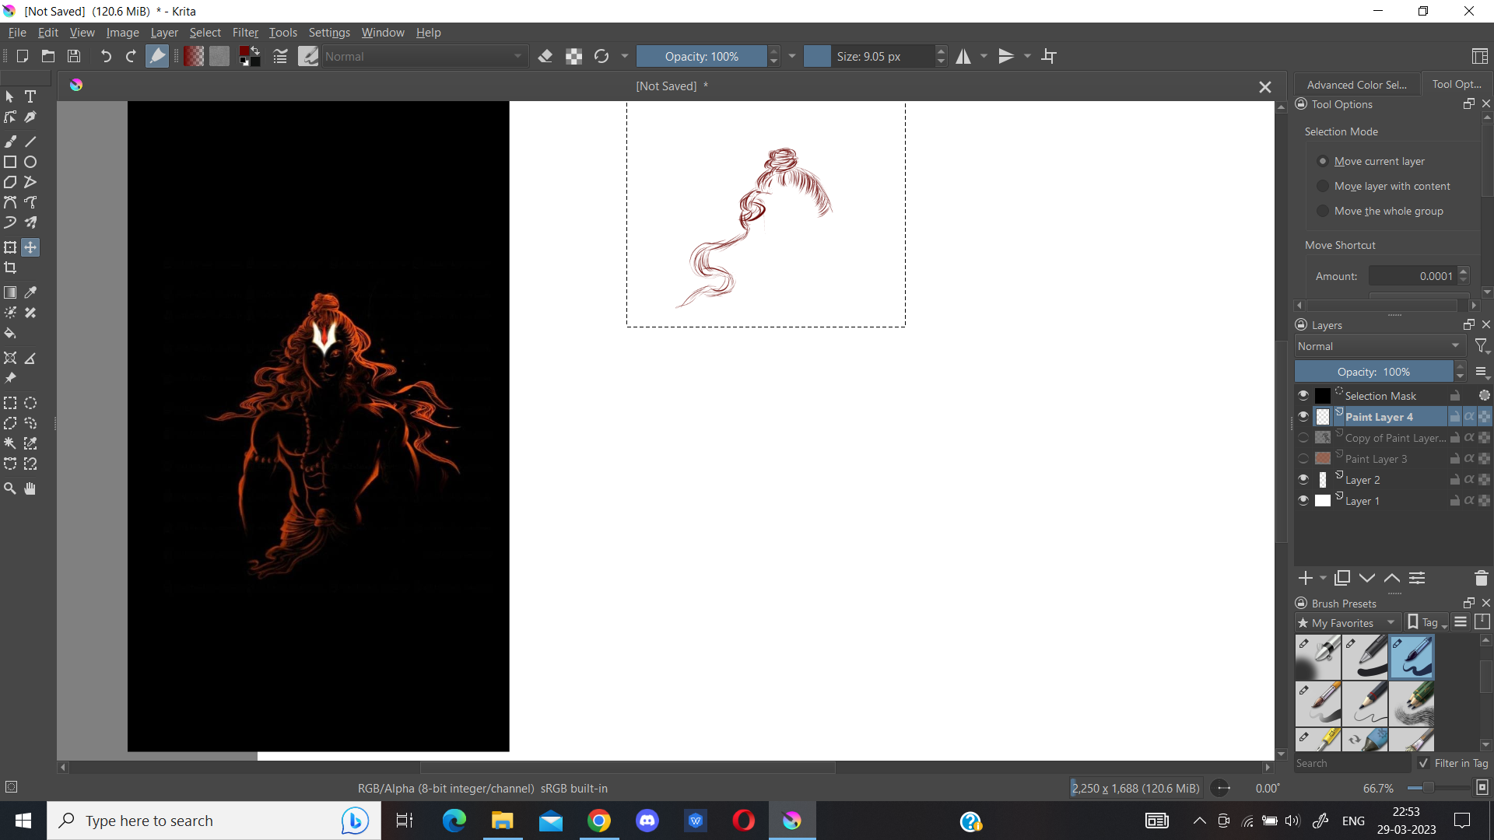Toggle the Filter in Tag checkbox

tap(1424, 763)
